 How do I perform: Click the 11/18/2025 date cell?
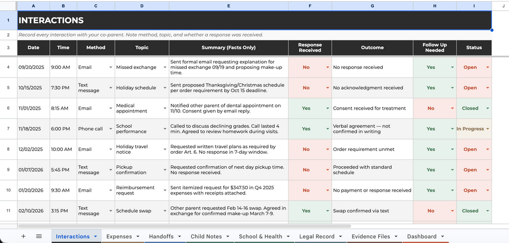tap(33, 129)
